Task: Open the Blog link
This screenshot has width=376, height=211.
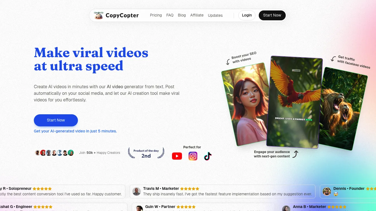Action: [182, 15]
